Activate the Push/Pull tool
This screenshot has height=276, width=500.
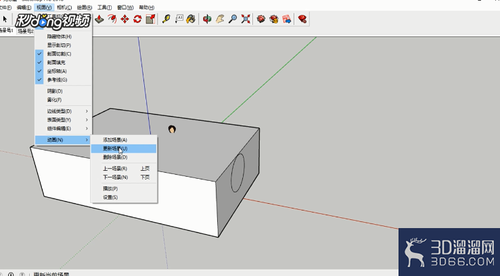click(x=99, y=19)
